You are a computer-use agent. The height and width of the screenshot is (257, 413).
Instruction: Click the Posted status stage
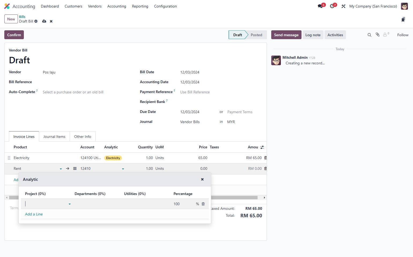point(256,35)
